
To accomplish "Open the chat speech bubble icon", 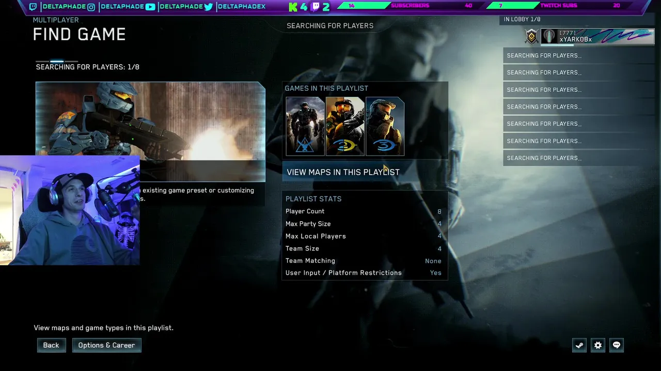I will pyautogui.click(x=617, y=345).
